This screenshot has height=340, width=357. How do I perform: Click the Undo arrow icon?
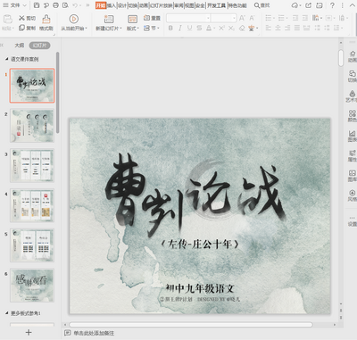point(75,5)
